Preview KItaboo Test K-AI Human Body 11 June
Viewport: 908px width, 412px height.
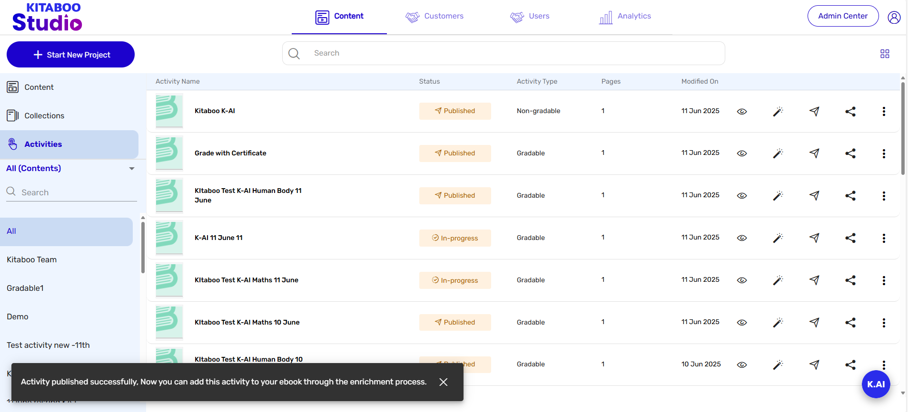tap(741, 196)
